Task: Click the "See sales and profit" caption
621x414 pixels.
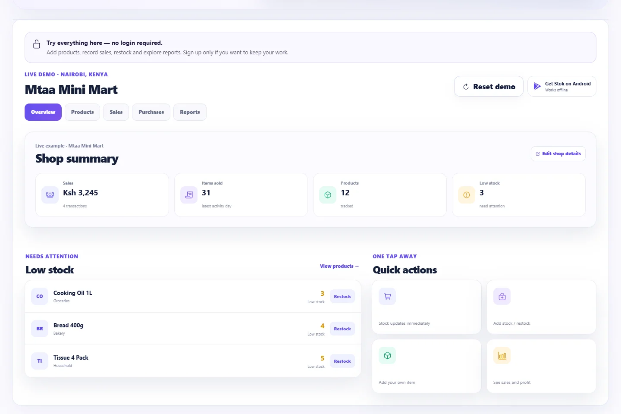Action: [x=512, y=383]
